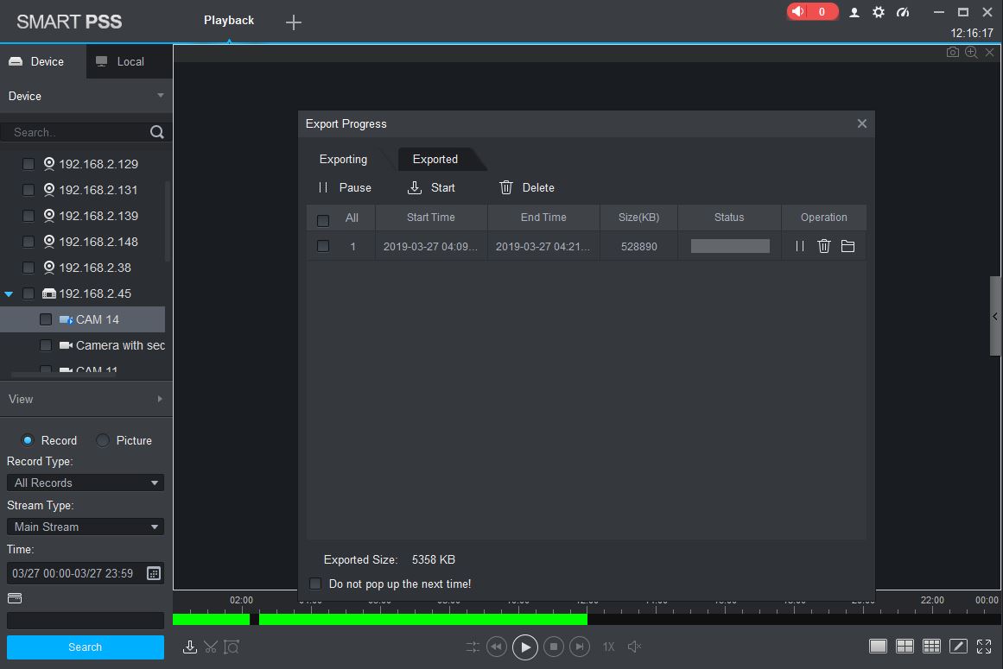The width and height of the screenshot is (1003, 669).
Task: Play the recorded video
Action: coord(525,647)
